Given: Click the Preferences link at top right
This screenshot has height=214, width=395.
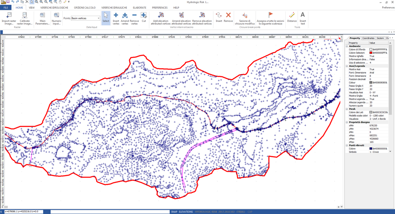Looking at the screenshot, I should pos(388,7).
